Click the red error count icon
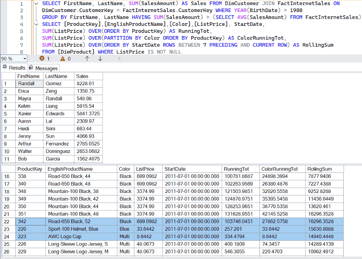This screenshot has width=362, height=259. coord(42,59)
